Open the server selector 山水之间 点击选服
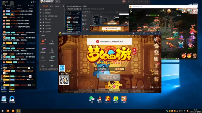 [110, 69]
